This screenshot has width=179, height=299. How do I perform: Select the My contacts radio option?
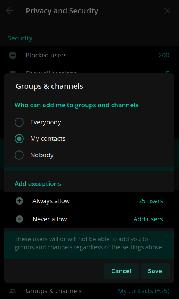(x=19, y=138)
